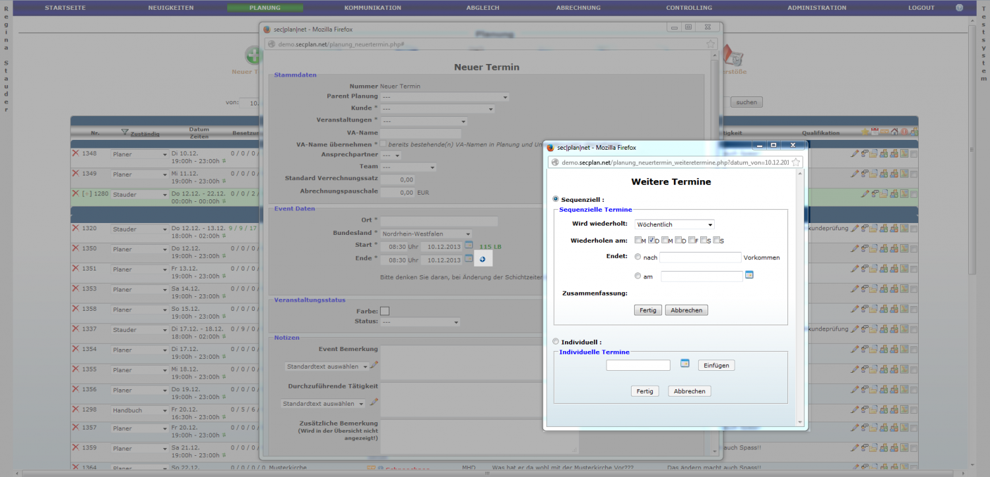The image size is (990, 477).
Task: Click Abbrechen in Individuelle Termine section
Action: click(x=690, y=391)
